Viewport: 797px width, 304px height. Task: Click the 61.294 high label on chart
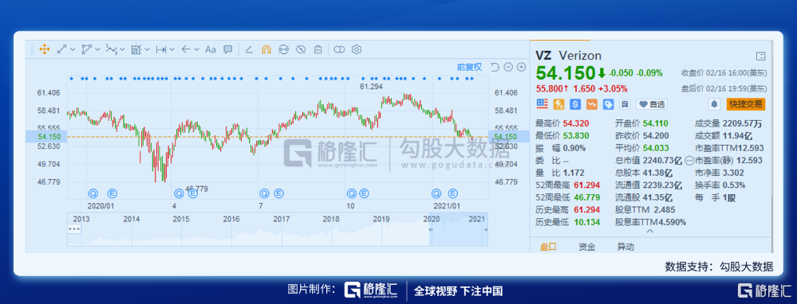coord(370,87)
